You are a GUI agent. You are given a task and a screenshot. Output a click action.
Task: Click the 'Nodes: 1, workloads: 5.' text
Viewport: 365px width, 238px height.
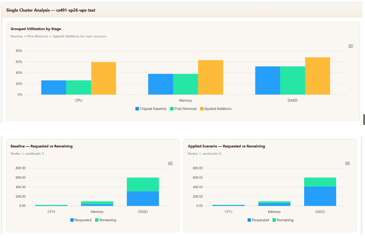tap(27, 154)
